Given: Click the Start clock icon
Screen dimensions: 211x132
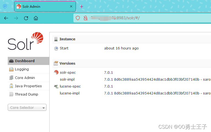Looking at the screenshot, I should tap(56, 48).
